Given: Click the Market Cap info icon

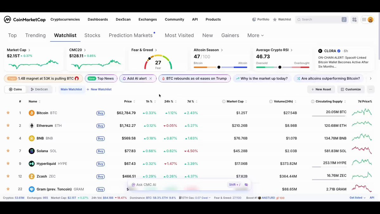Looking at the screenshot, I should (224, 101).
